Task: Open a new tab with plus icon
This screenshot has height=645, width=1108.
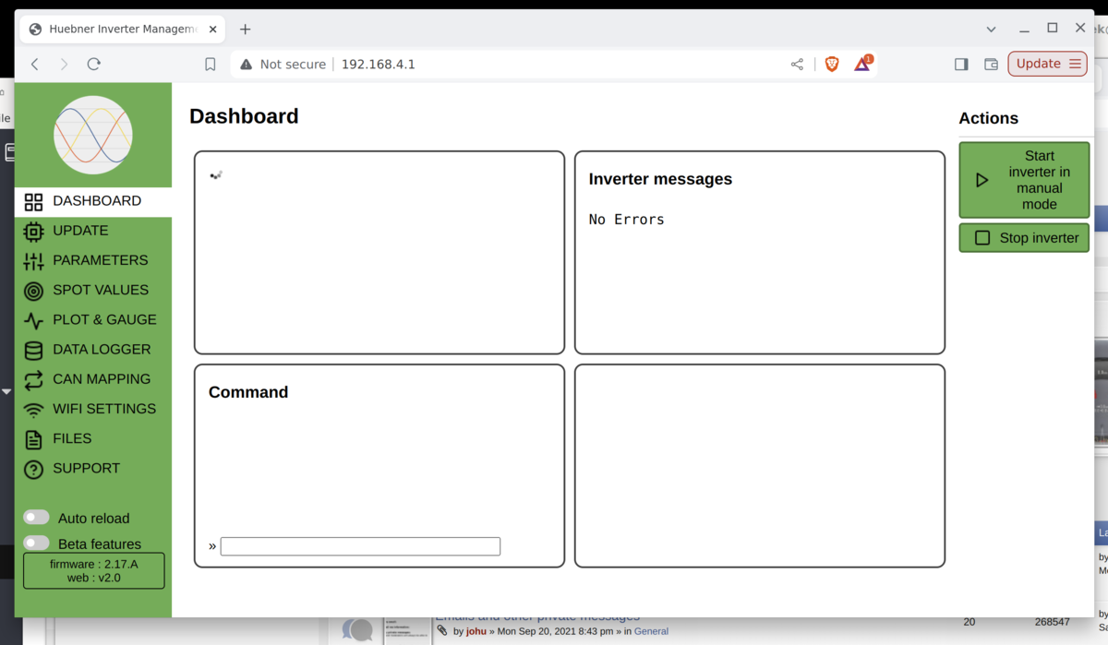Action: (x=245, y=30)
